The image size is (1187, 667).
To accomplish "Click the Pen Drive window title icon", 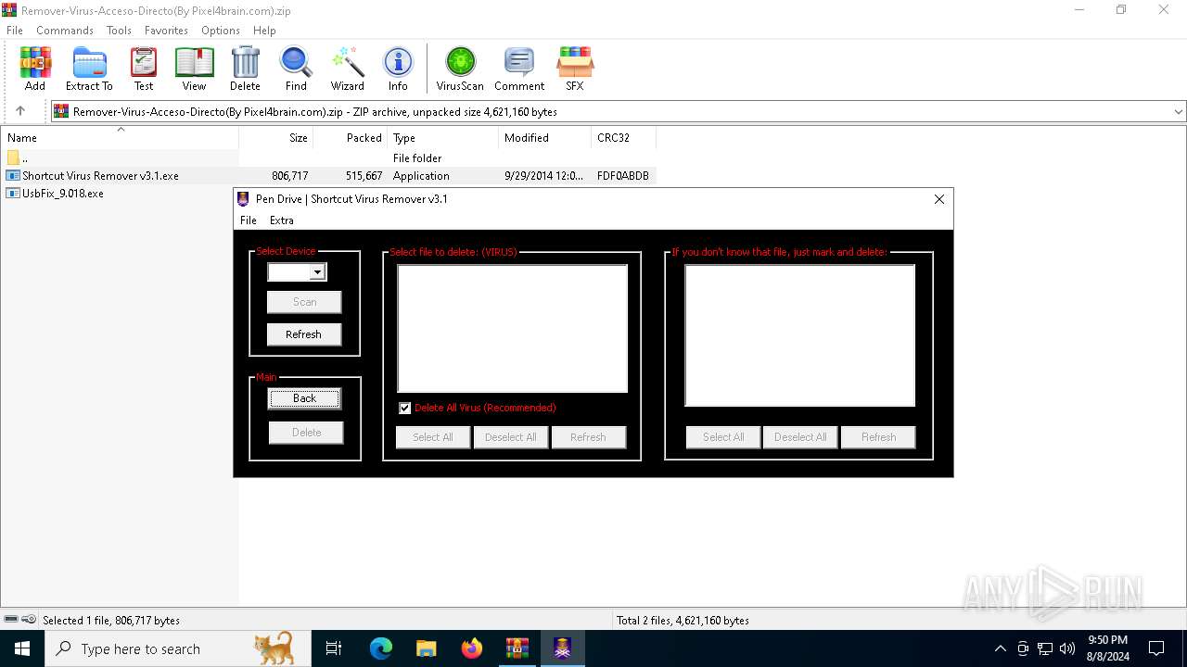I will (x=243, y=199).
